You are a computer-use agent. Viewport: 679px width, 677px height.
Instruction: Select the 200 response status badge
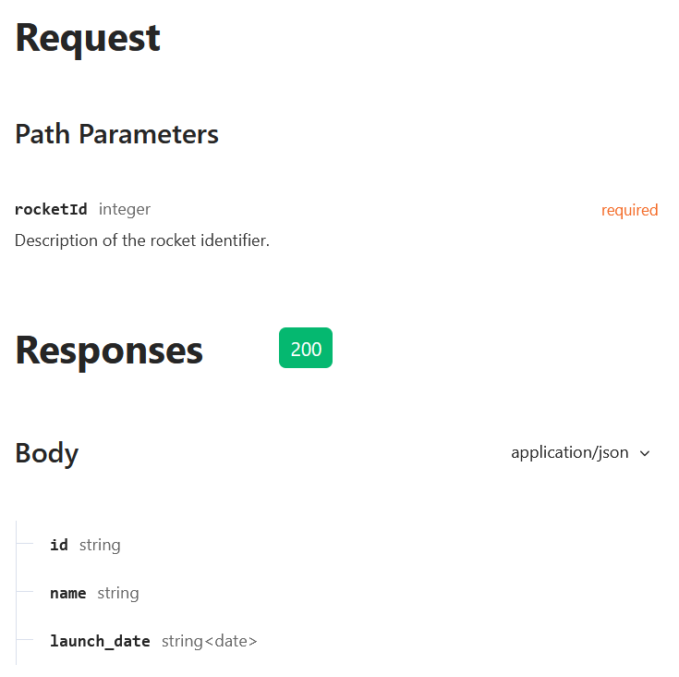[x=306, y=348]
